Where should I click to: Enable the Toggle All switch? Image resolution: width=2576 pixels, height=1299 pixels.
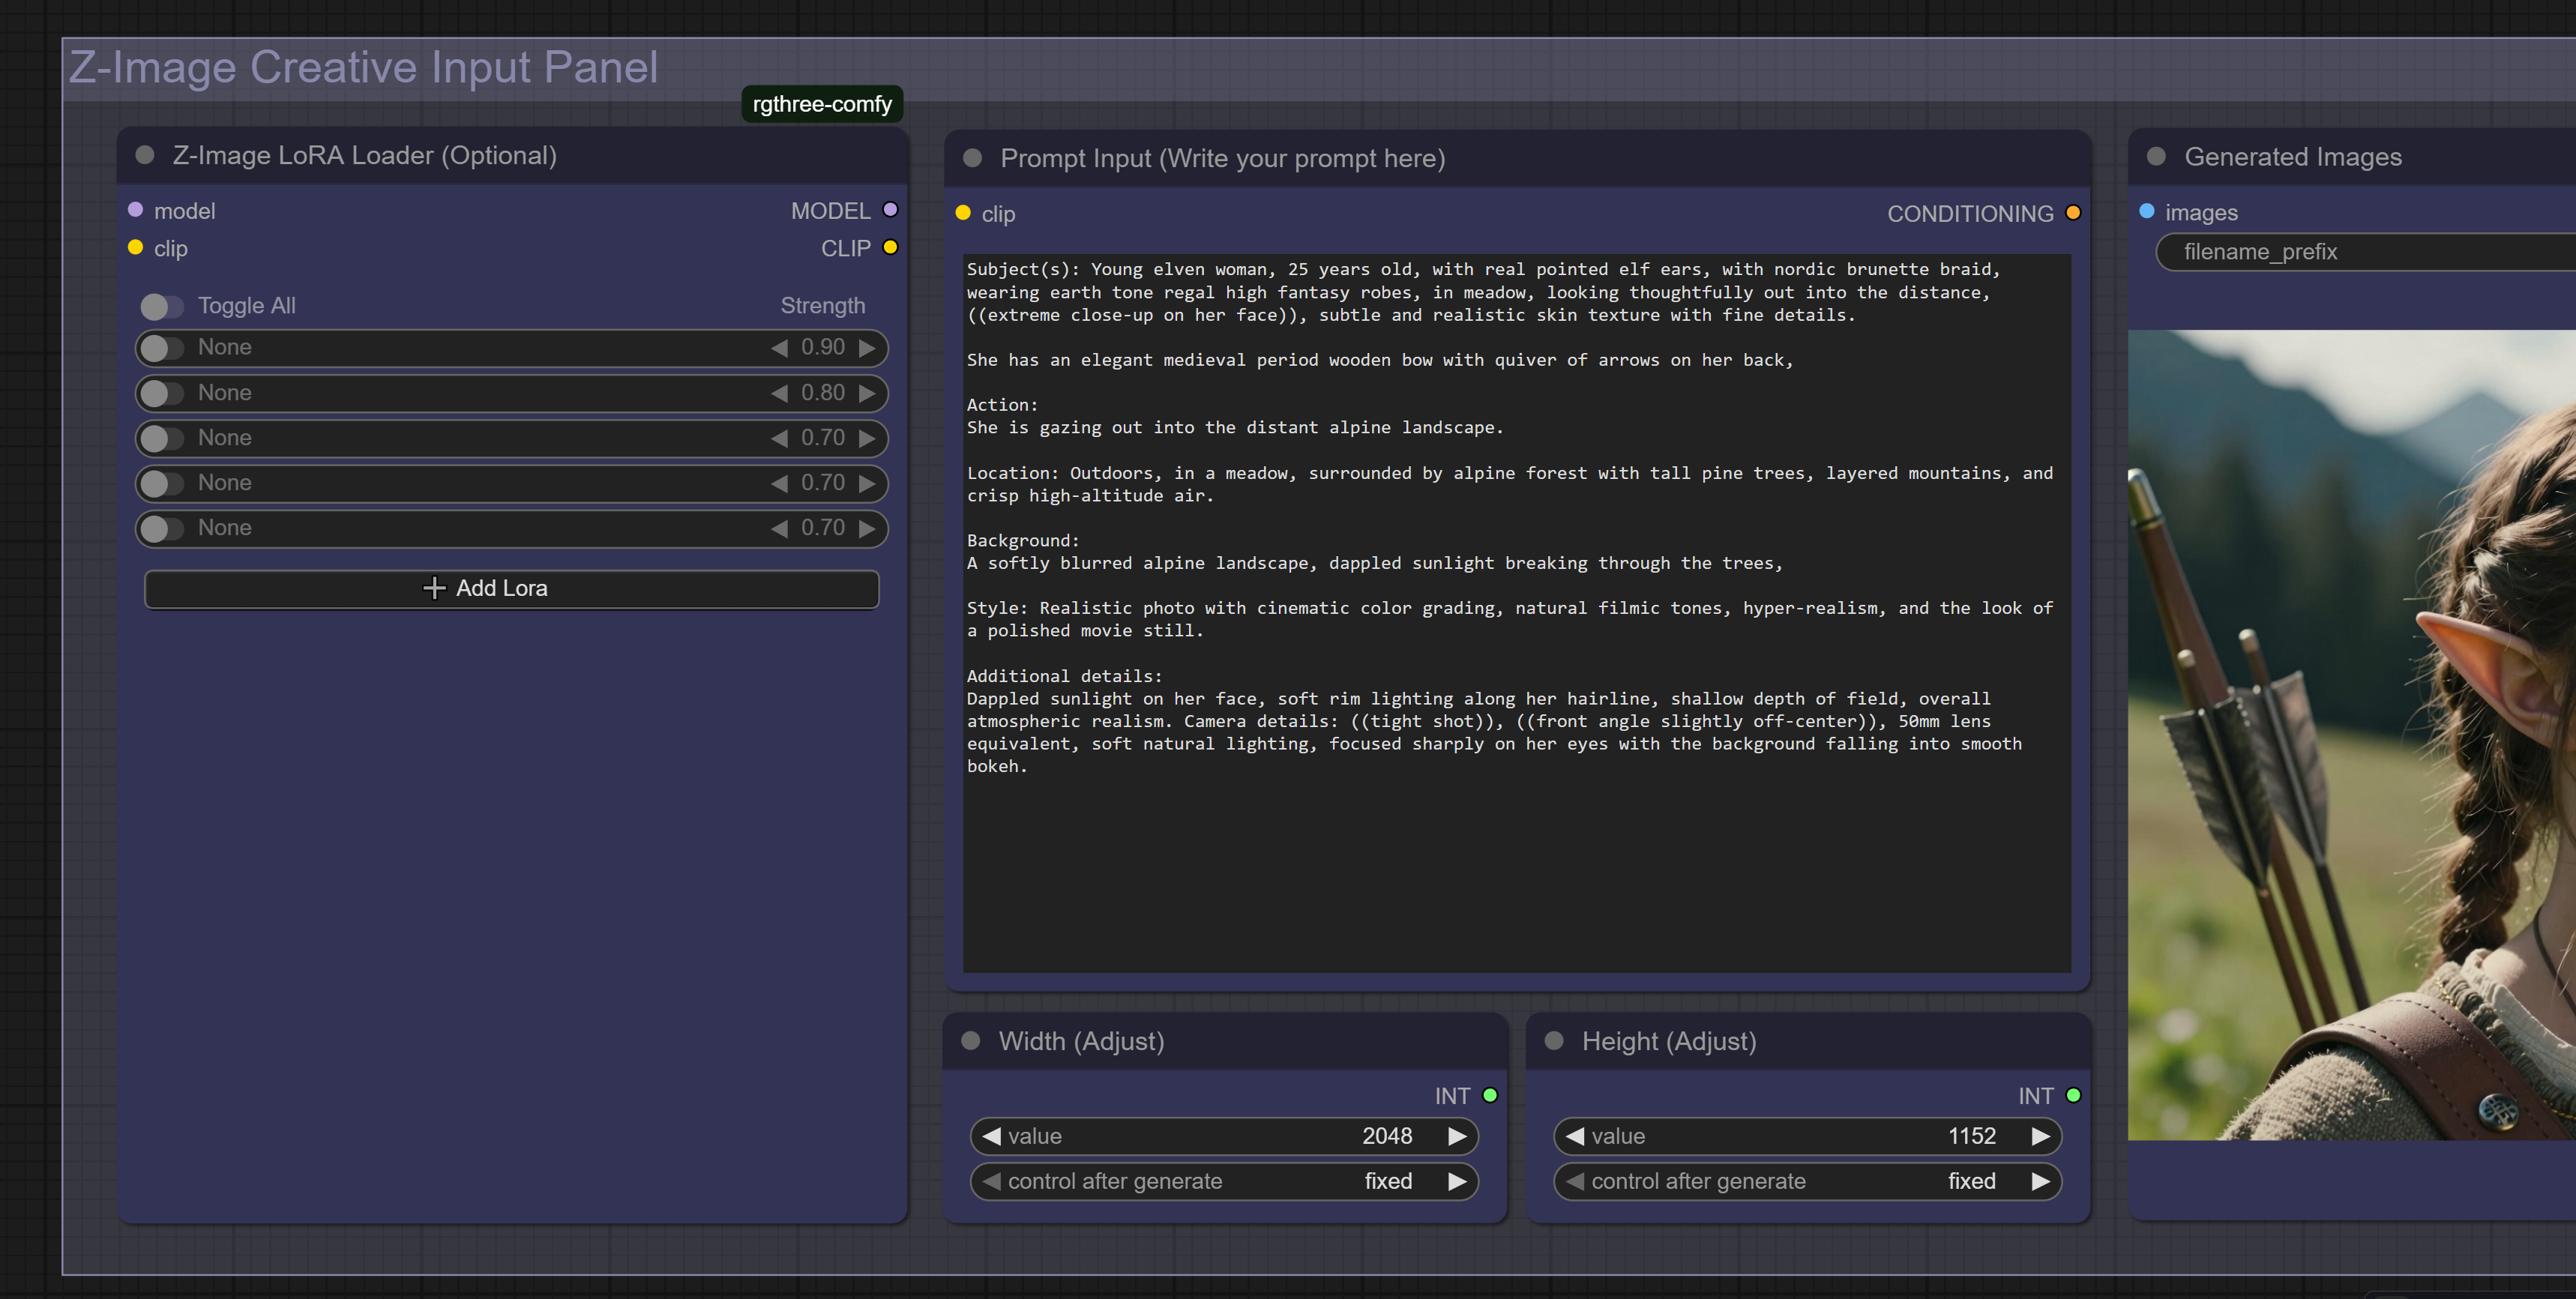161,306
